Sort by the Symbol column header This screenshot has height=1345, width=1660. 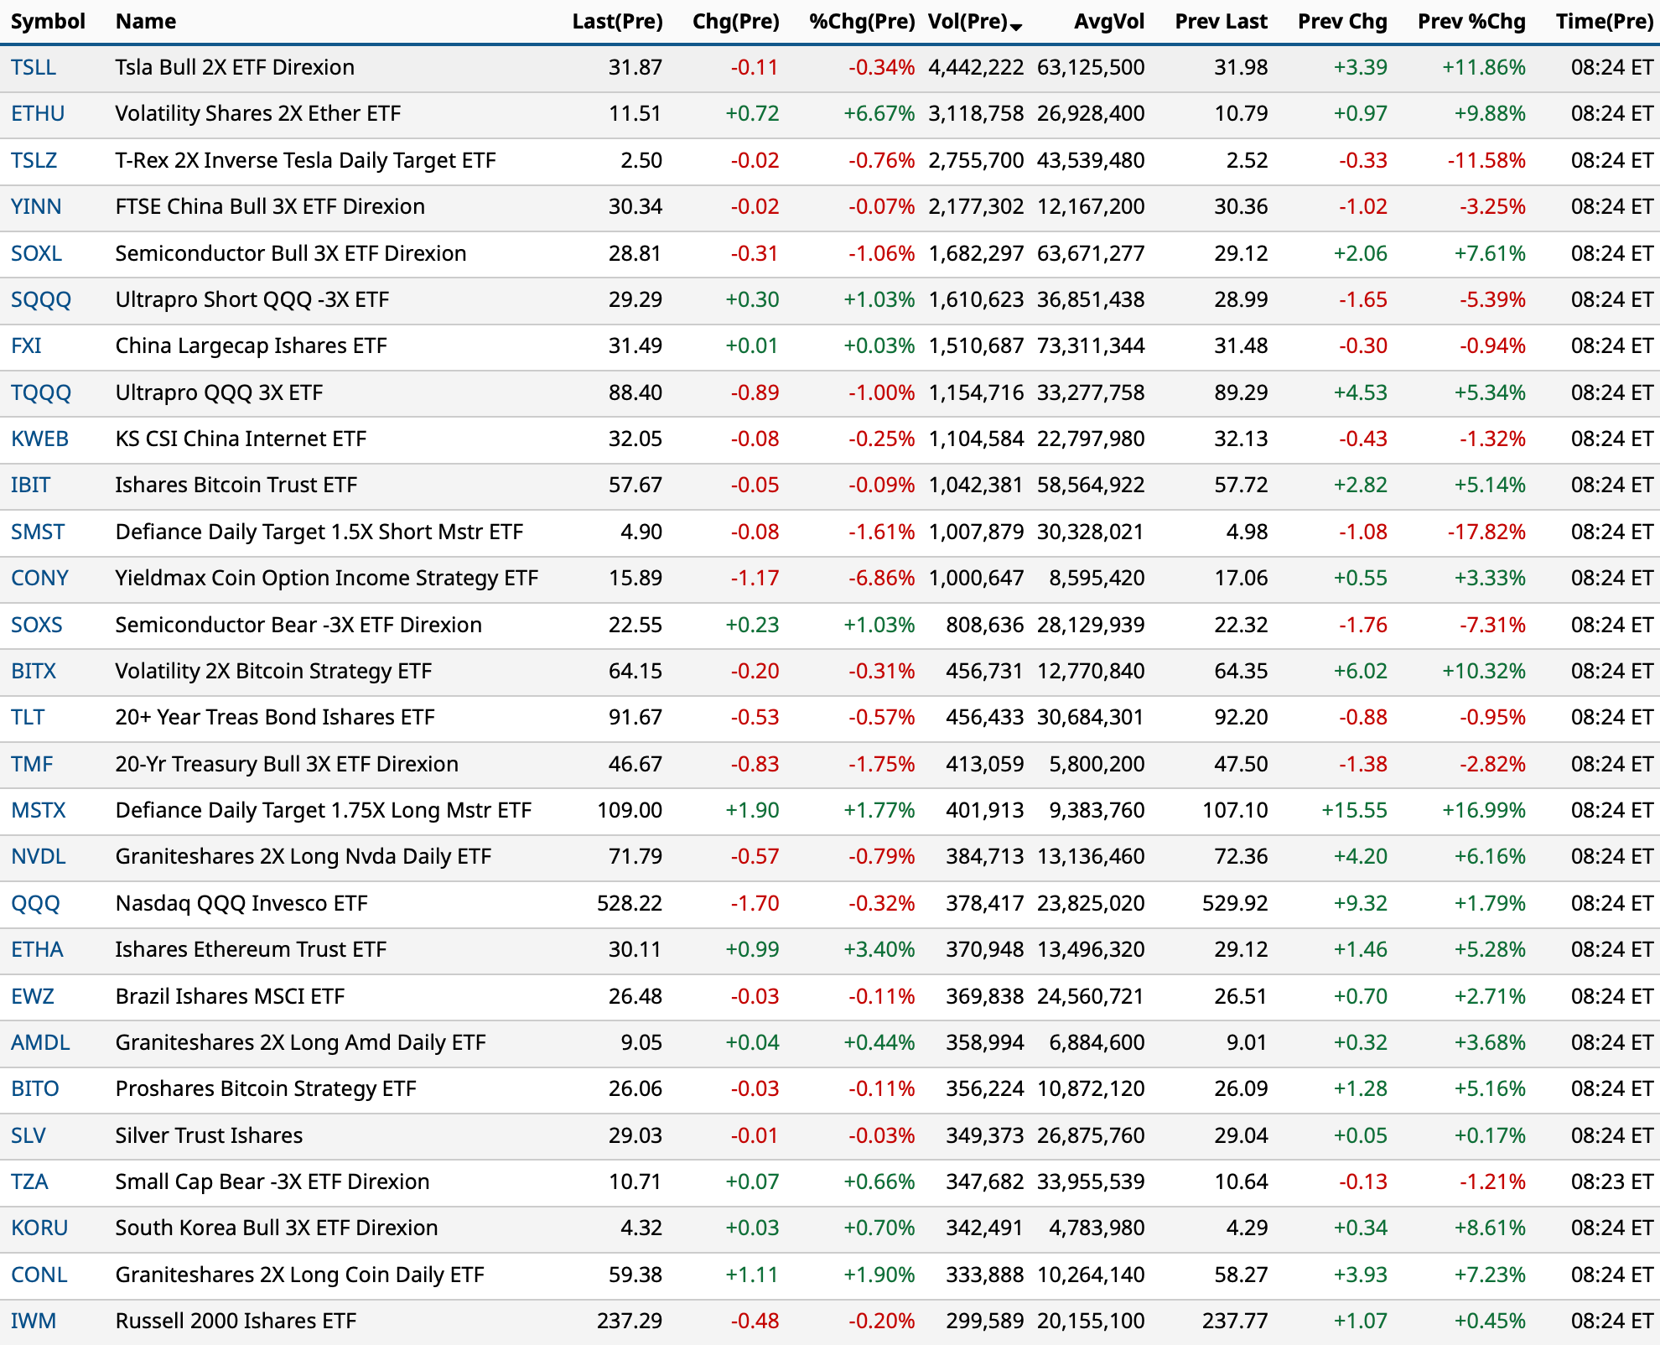[x=48, y=22]
